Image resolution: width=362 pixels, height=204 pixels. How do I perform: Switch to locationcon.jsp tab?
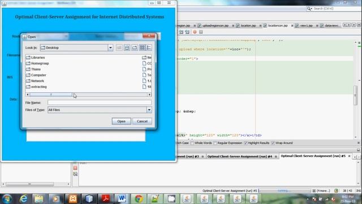pos(278,25)
